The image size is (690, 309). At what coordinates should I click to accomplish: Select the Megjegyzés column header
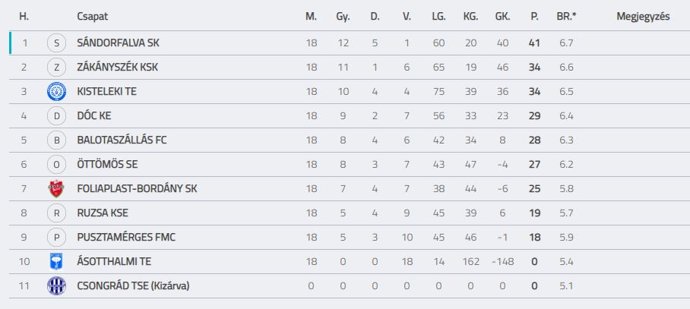point(644,17)
